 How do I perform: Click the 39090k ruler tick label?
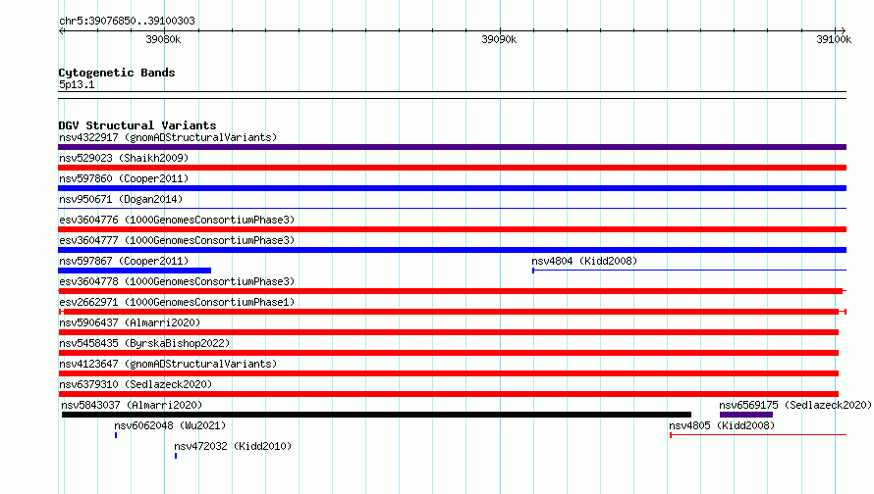[499, 39]
